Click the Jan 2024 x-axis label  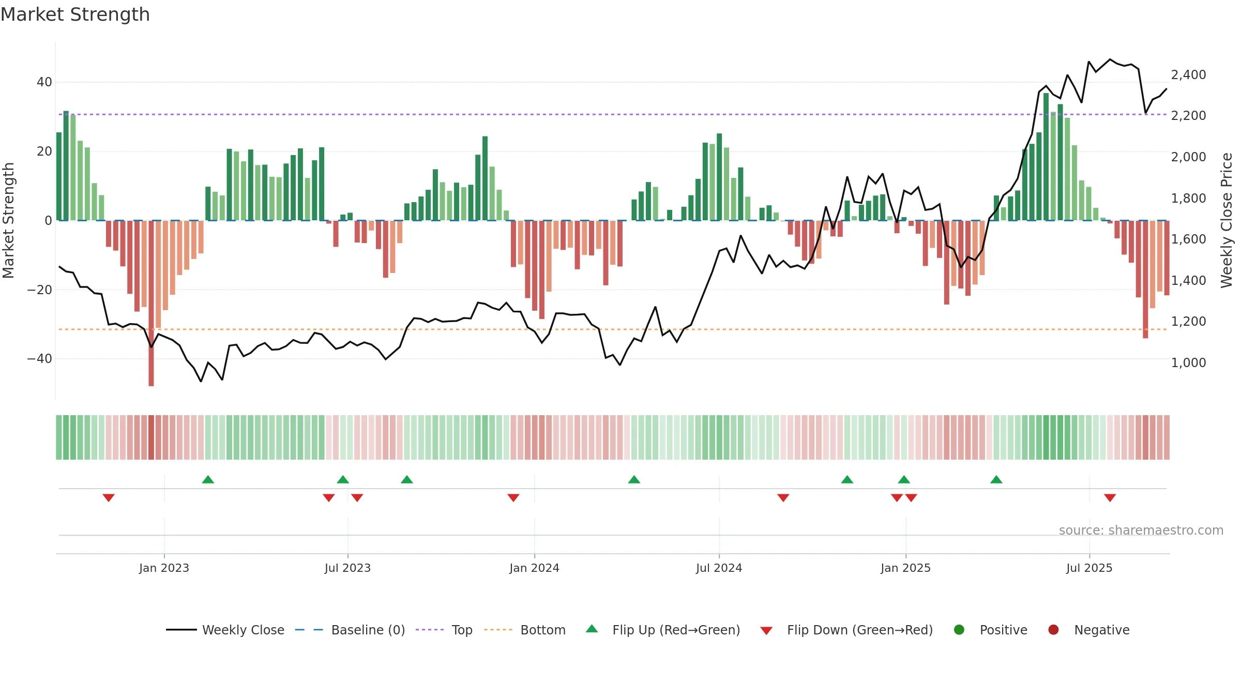coord(534,568)
